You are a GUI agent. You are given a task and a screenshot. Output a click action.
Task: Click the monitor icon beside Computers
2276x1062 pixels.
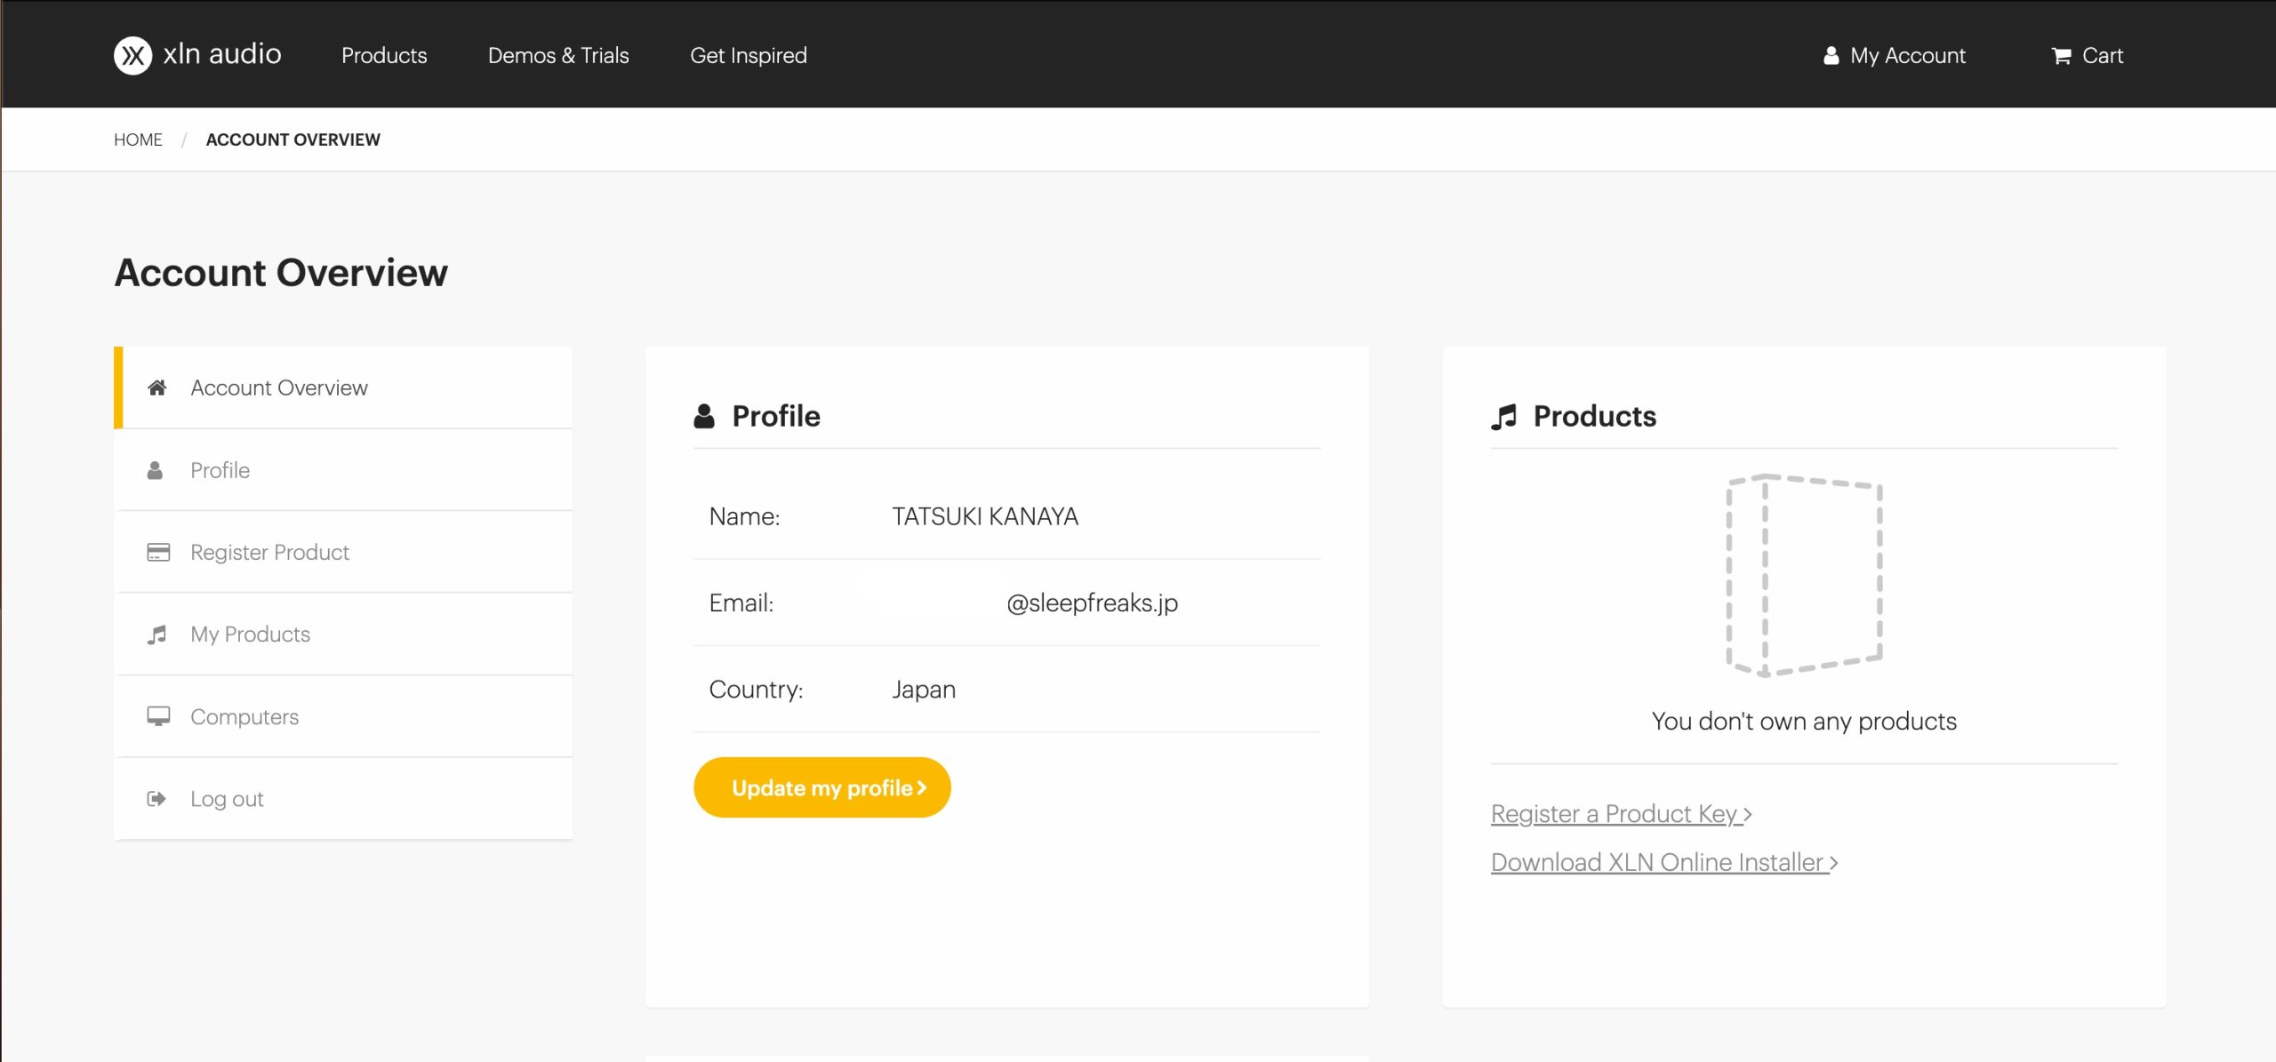pos(158,716)
